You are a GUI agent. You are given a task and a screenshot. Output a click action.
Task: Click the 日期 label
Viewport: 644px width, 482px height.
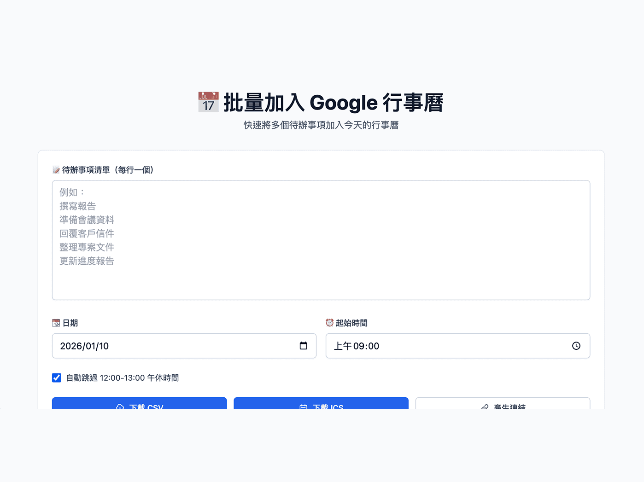click(70, 323)
